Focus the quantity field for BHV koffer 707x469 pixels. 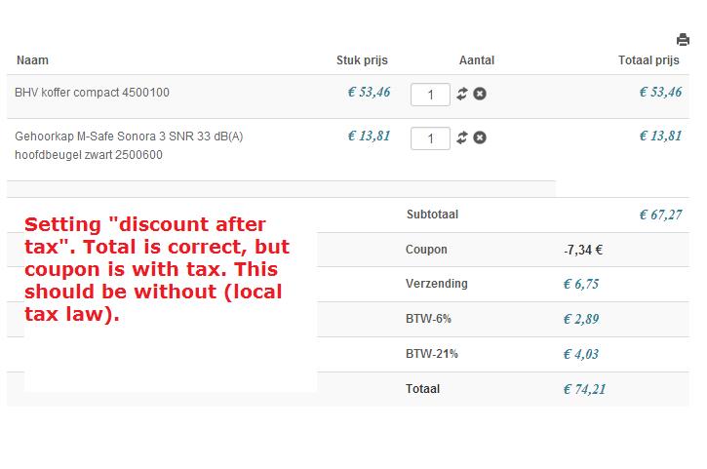[x=430, y=95]
